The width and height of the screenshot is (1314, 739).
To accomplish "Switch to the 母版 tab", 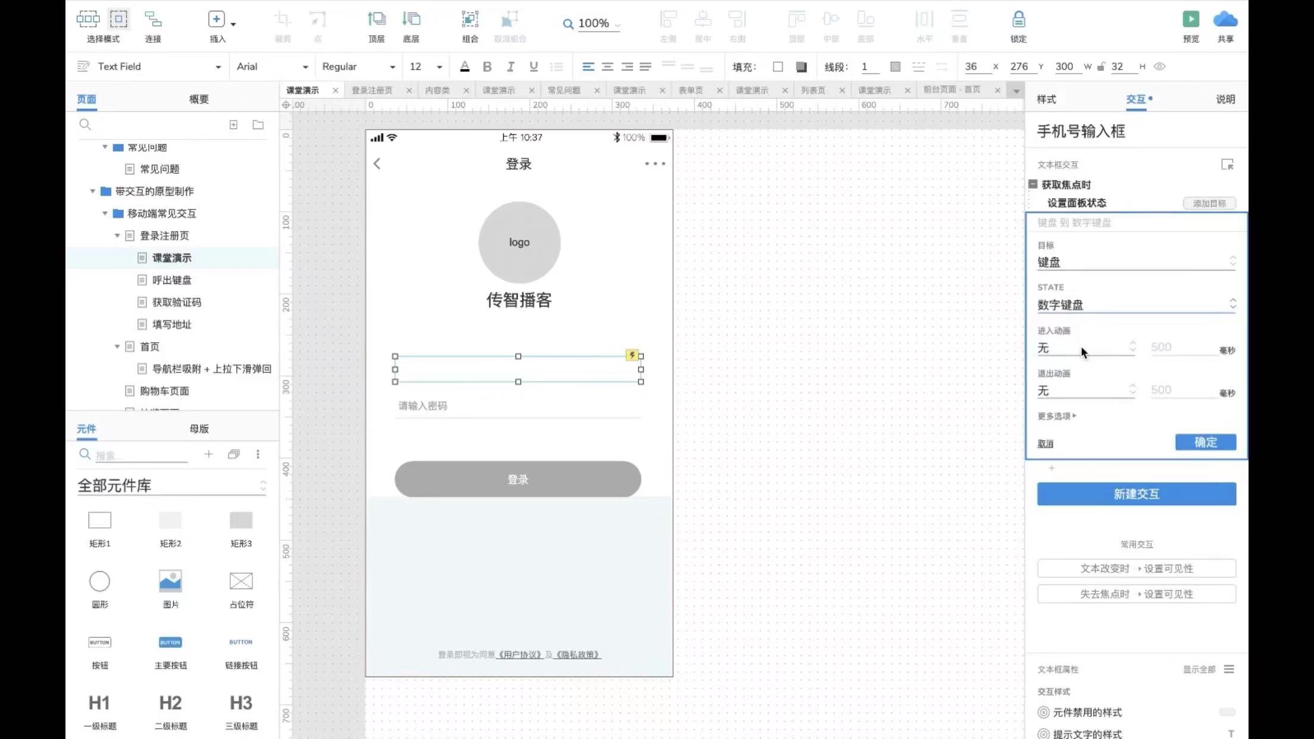I will click(x=199, y=429).
